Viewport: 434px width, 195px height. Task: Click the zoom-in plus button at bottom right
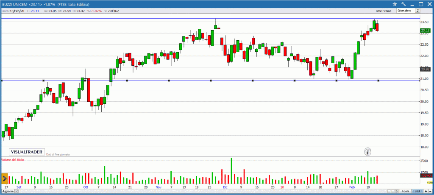[426, 191]
